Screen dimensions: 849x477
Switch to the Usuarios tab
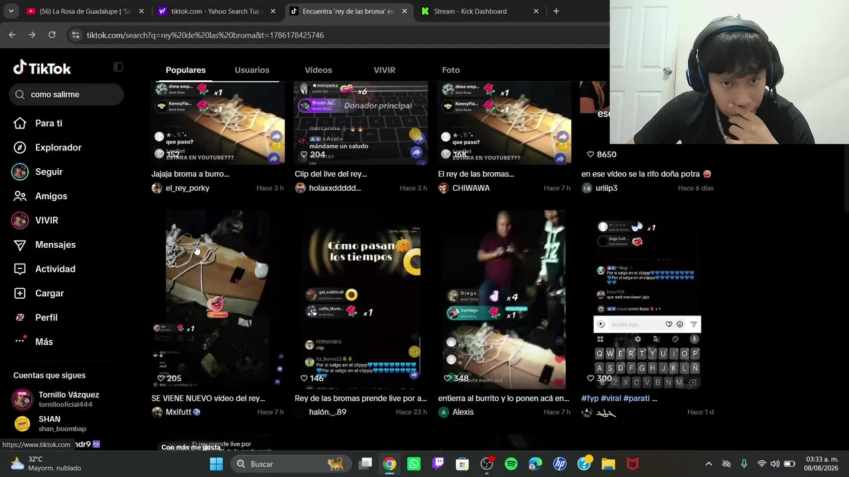coord(252,70)
